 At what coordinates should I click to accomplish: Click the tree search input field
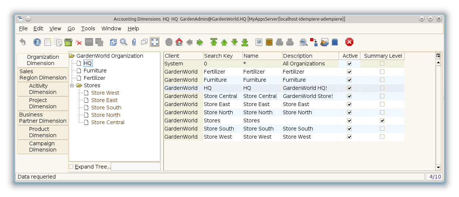(x=136, y=167)
